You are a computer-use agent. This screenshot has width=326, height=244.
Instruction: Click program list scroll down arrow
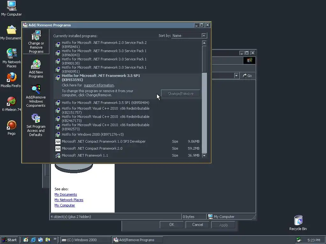pyautogui.click(x=204, y=155)
